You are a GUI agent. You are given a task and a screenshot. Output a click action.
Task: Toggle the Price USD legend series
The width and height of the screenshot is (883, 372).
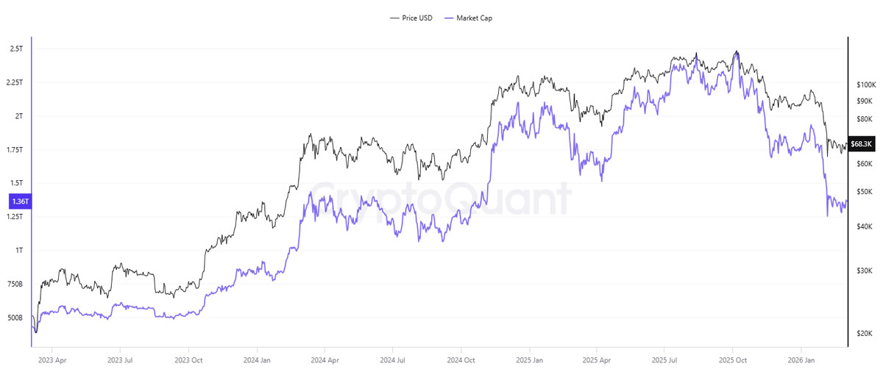(416, 18)
